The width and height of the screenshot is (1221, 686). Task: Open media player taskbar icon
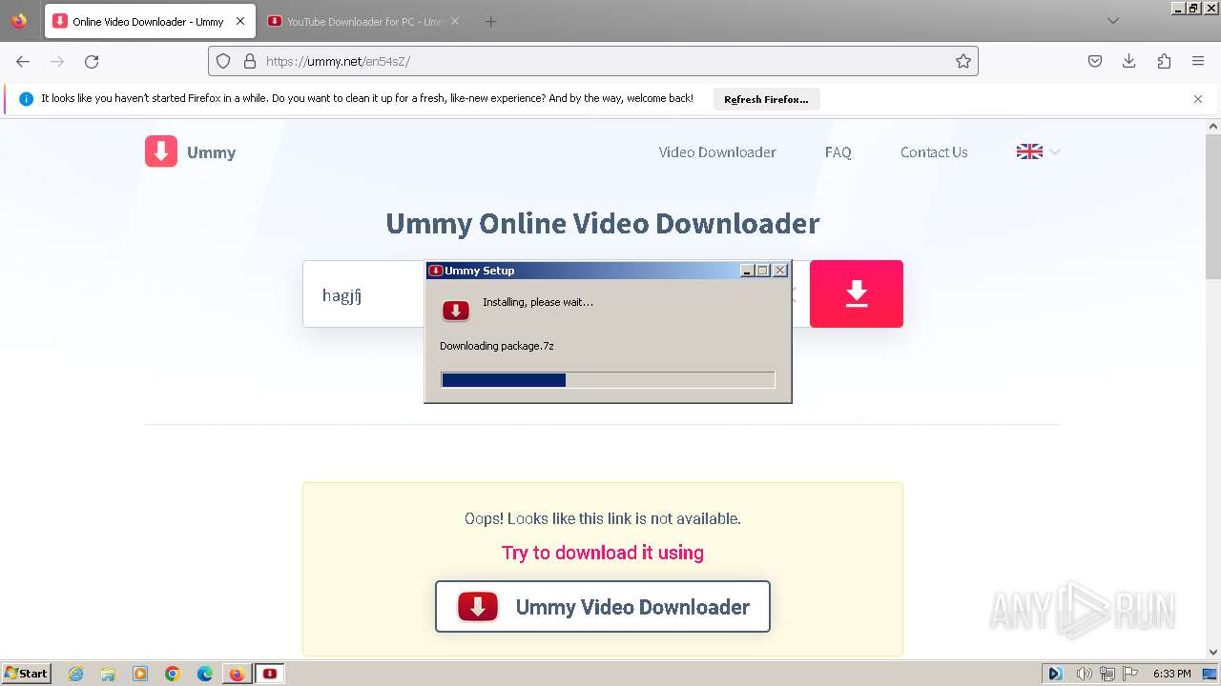(140, 674)
